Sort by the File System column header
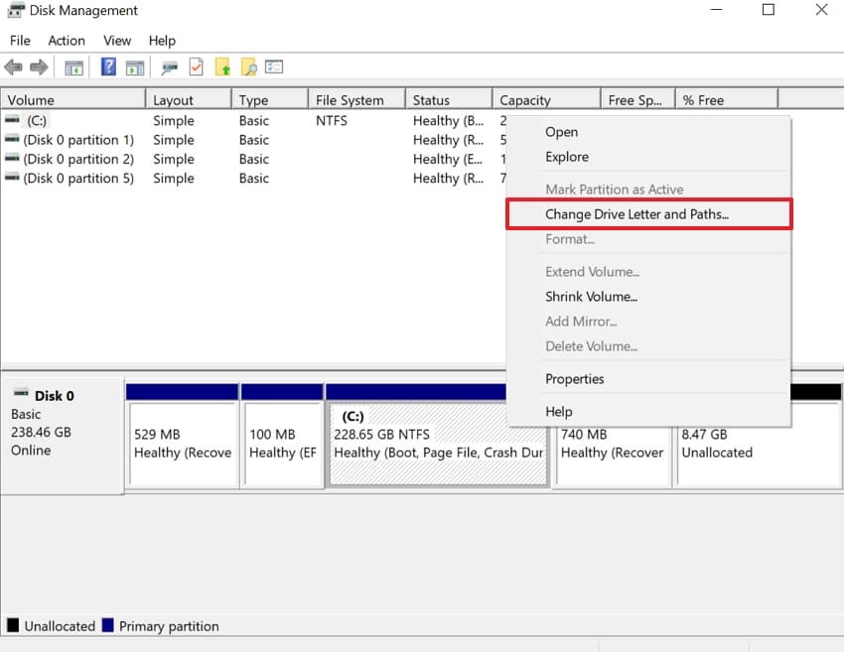Image resolution: width=844 pixels, height=652 pixels. (356, 99)
